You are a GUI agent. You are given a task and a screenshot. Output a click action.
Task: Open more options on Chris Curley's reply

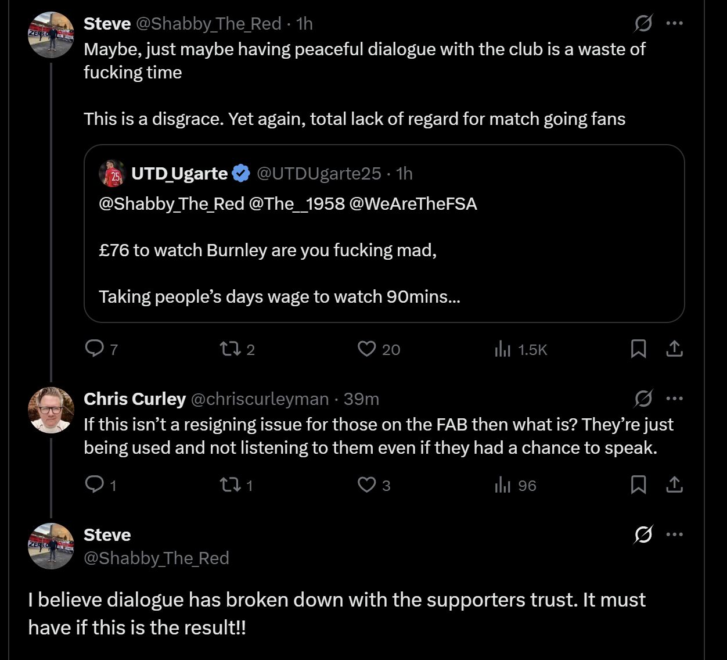pos(674,399)
